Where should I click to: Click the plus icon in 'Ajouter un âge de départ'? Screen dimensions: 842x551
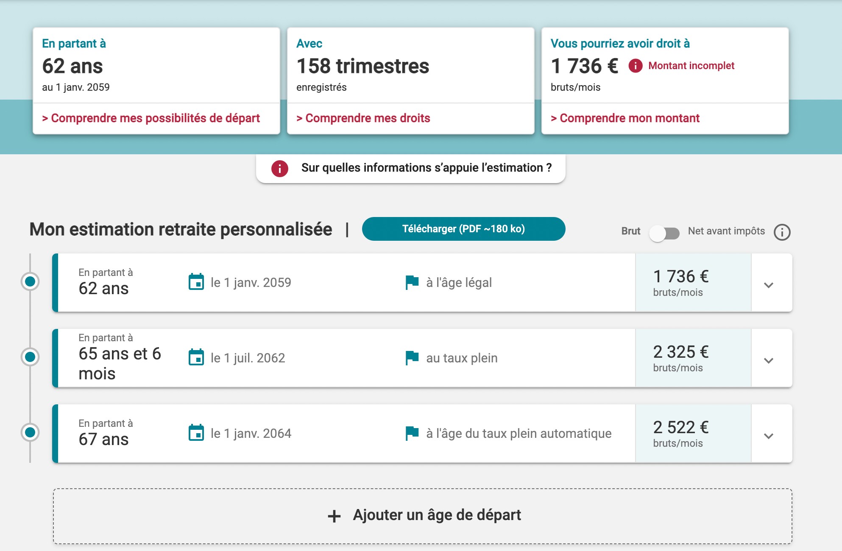335,515
